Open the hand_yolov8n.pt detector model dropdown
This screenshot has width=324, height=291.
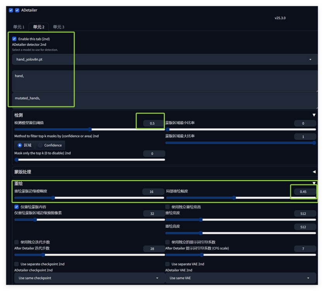pyautogui.click(x=164, y=59)
